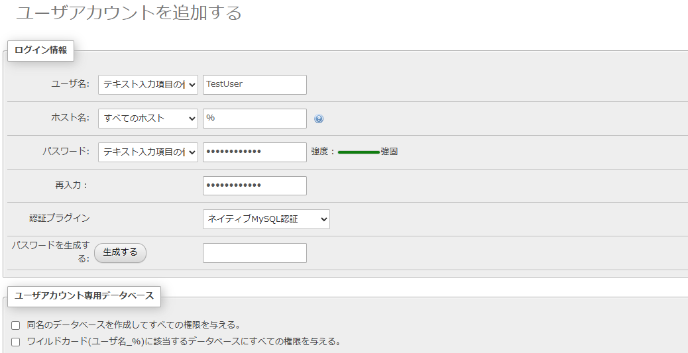Viewport: 688px width, 353px height.
Task: Click the TestUser username field
Action: [255, 85]
